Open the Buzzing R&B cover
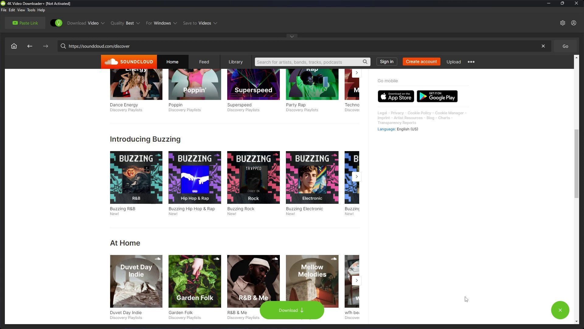Viewport: 584px width, 329px height. point(136,177)
